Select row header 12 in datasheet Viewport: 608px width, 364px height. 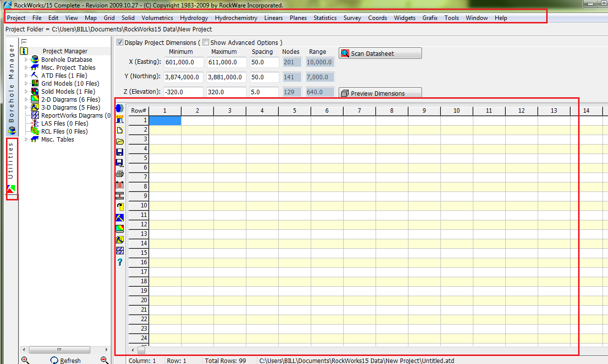pyautogui.click(x=139, y=224)
